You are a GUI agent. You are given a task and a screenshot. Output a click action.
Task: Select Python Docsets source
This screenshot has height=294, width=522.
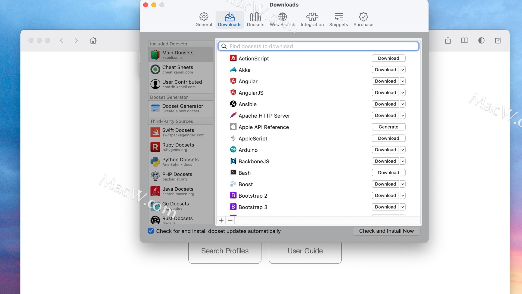181,162
